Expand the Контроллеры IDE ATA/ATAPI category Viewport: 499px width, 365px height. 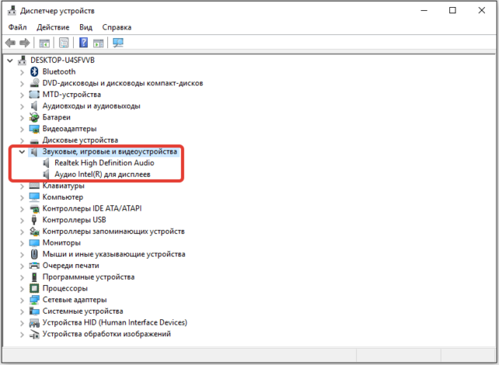point(22,209)
